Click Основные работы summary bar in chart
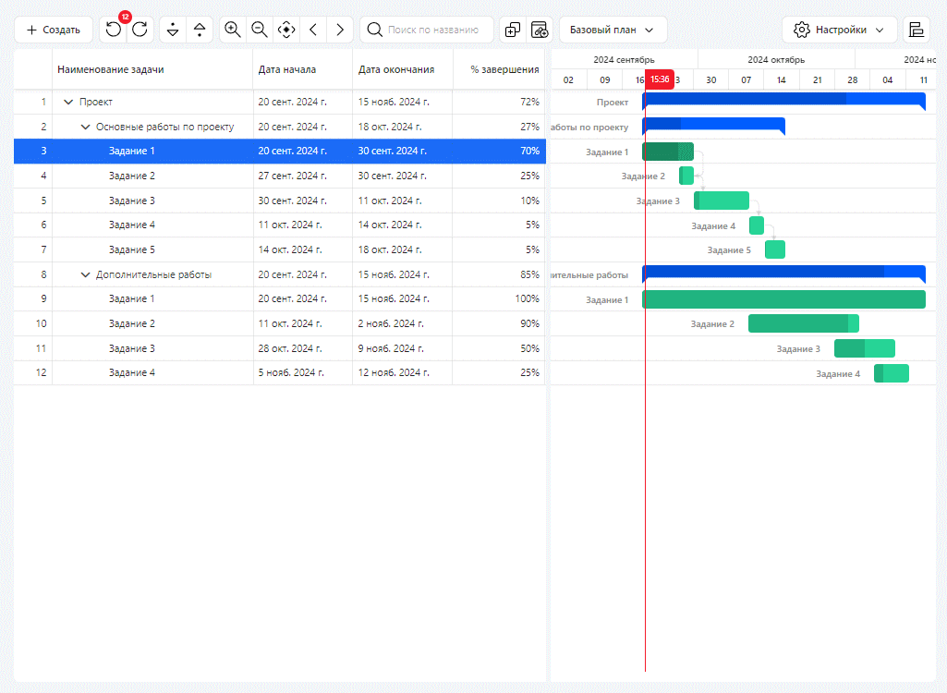This screenshot has width=947, height=693. tap(713, 125)
